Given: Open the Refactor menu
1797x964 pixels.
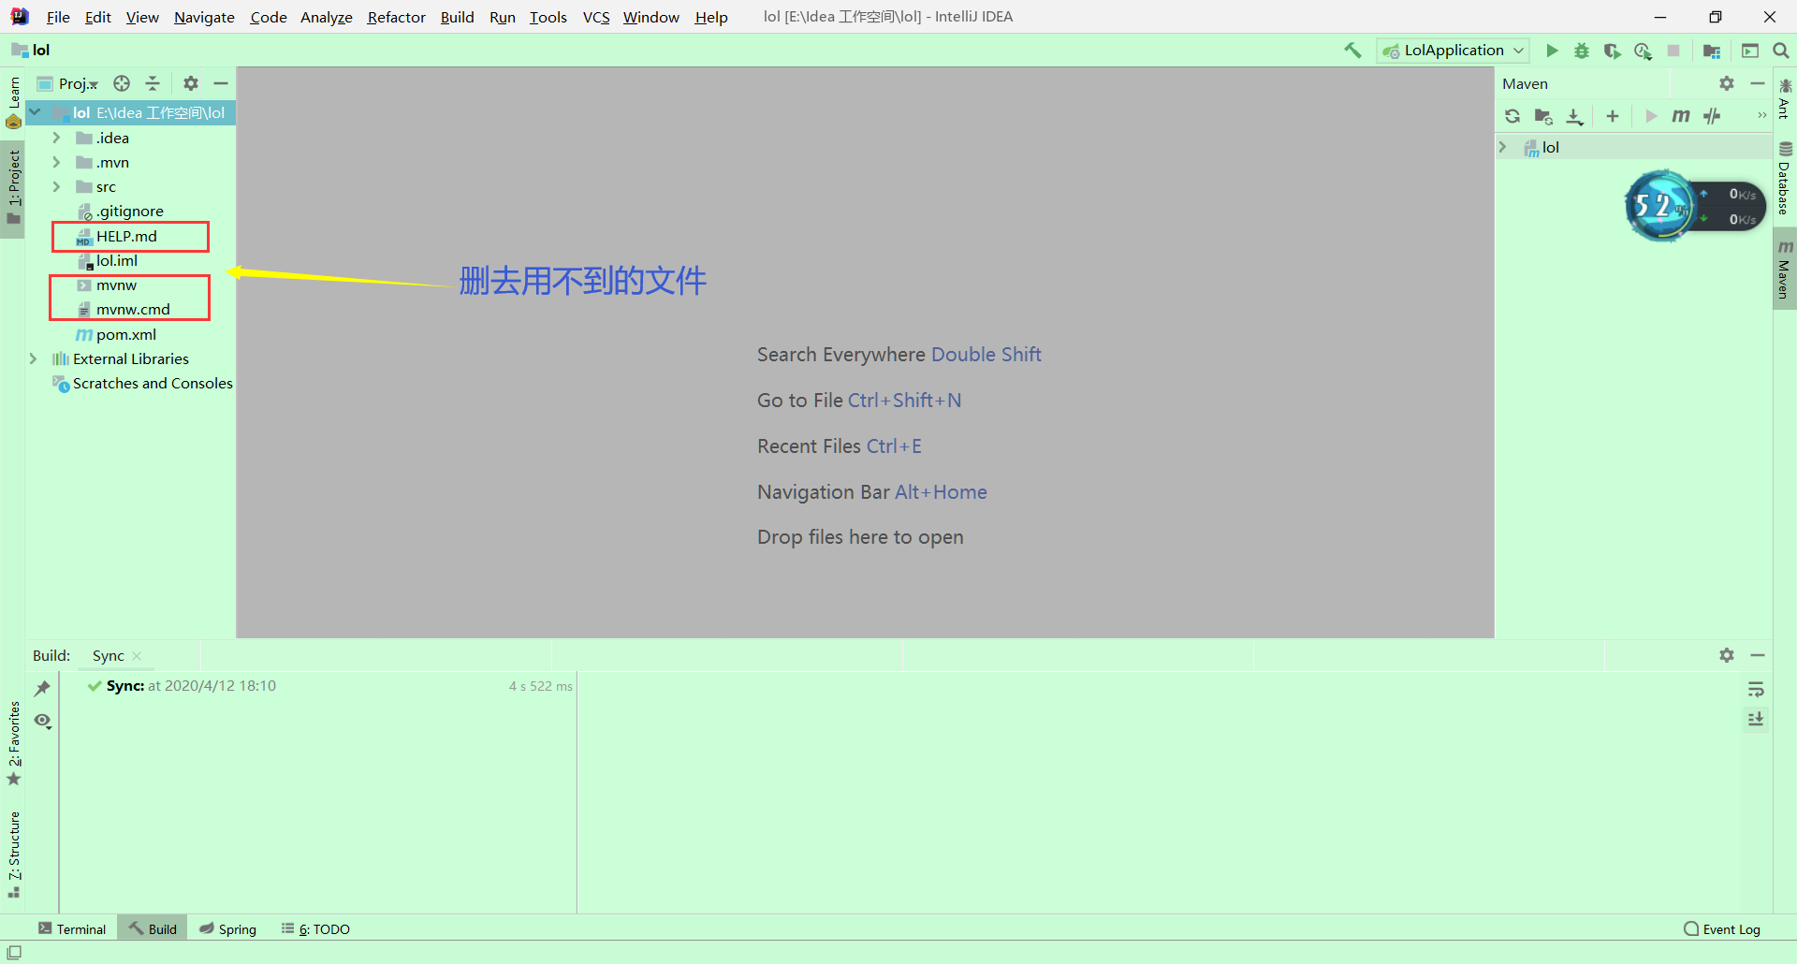Looking at the screenshot, I should pos(396,17).
